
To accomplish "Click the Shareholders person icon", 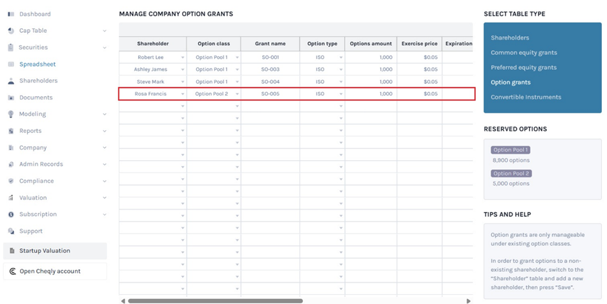I will 11,81.
